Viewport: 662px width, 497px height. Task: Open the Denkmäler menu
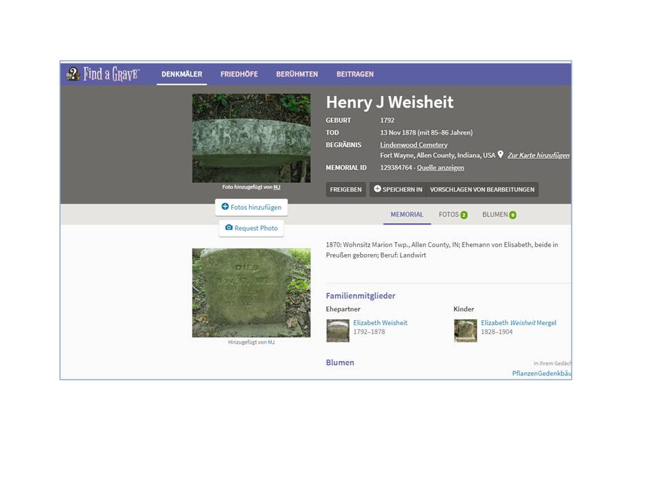click(181, 74)
